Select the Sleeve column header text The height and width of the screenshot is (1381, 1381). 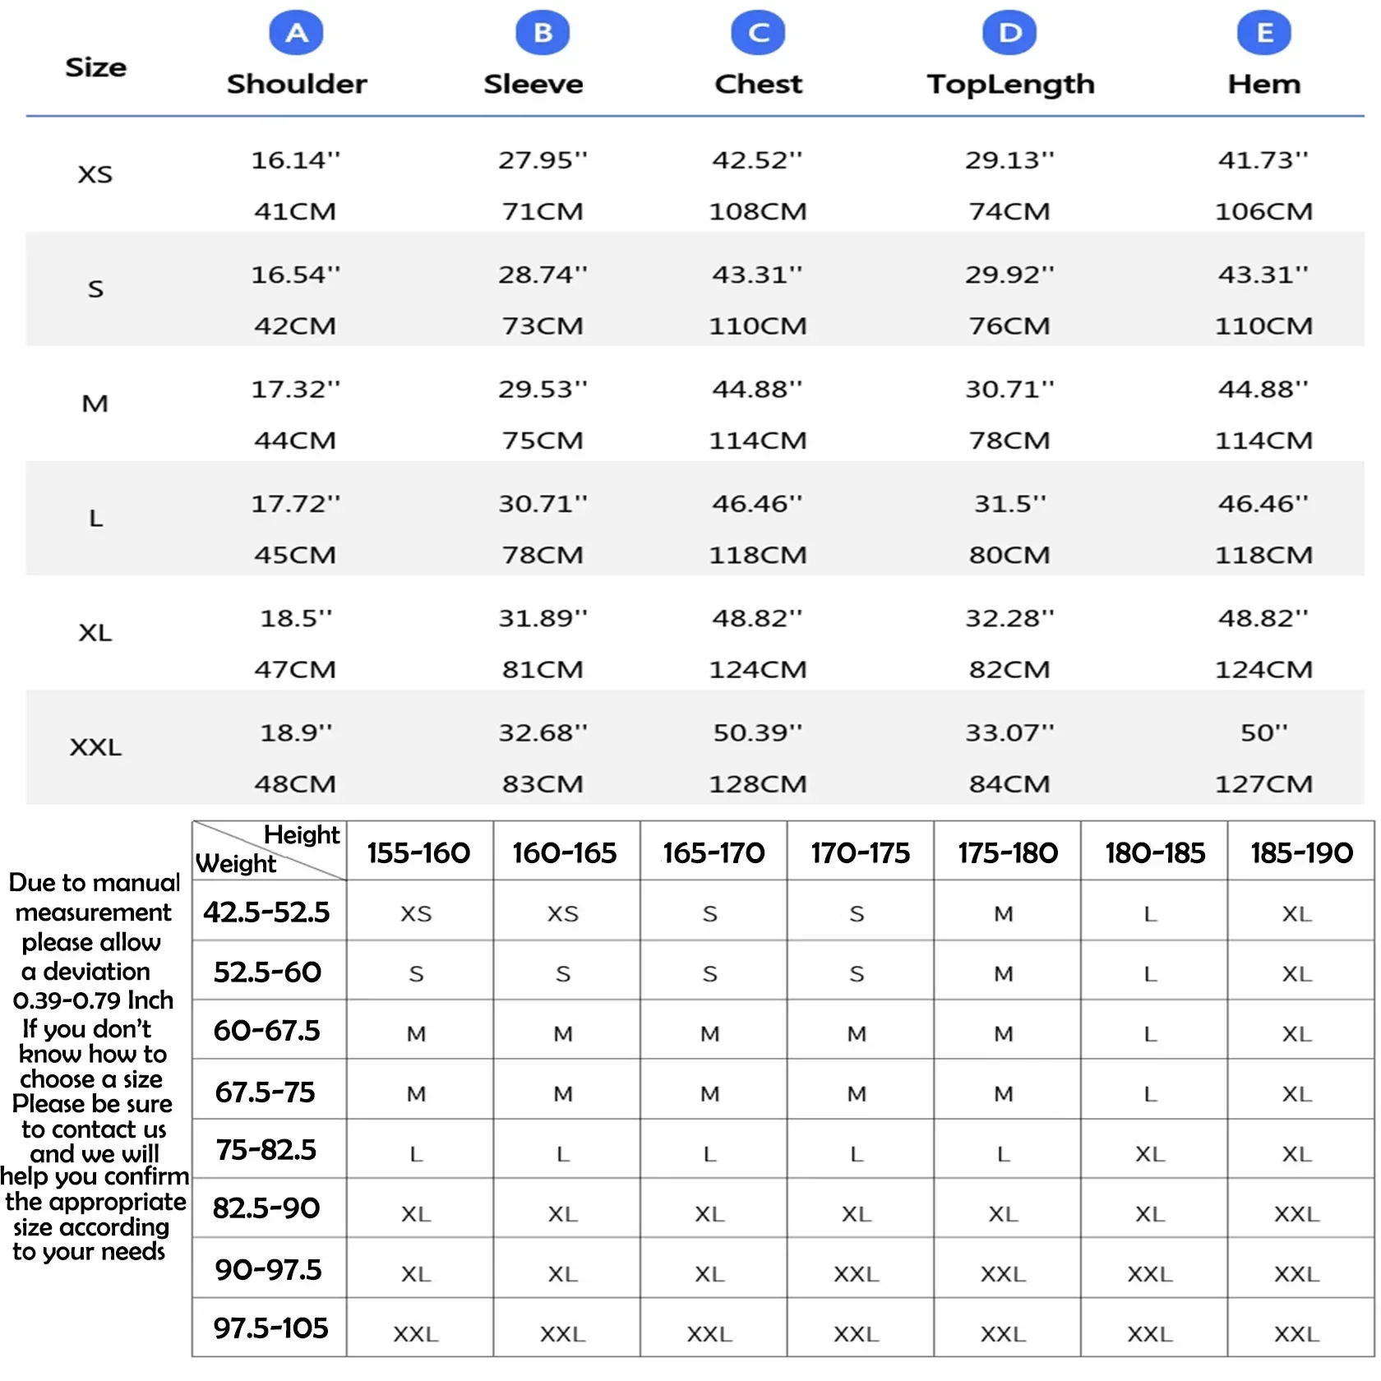(x=533, y=84)
